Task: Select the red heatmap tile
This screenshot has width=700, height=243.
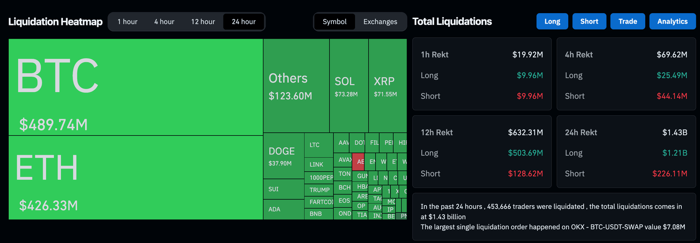Action: point(358,162)
